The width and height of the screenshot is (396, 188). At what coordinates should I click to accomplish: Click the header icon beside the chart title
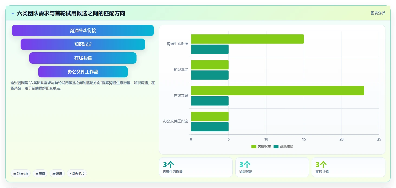(x=13, y=13)
